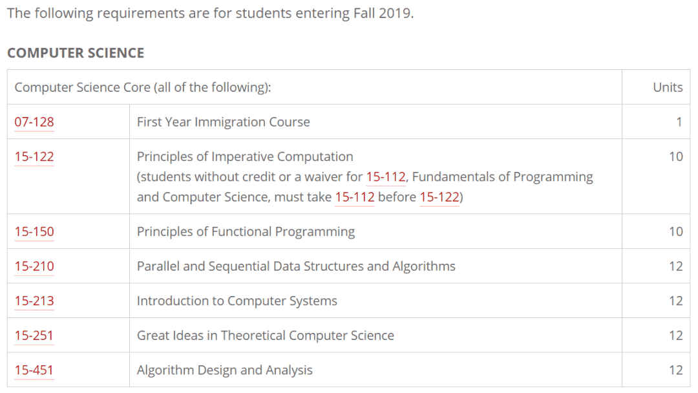This screenshot has height=393, width=698.
Task: Click the "Units" column header
Action: 668,87
